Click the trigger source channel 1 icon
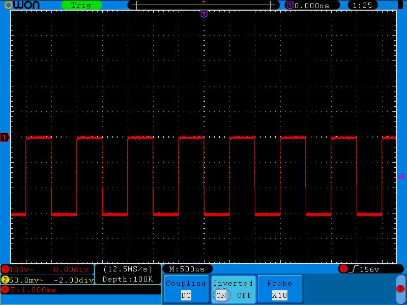 343,269
